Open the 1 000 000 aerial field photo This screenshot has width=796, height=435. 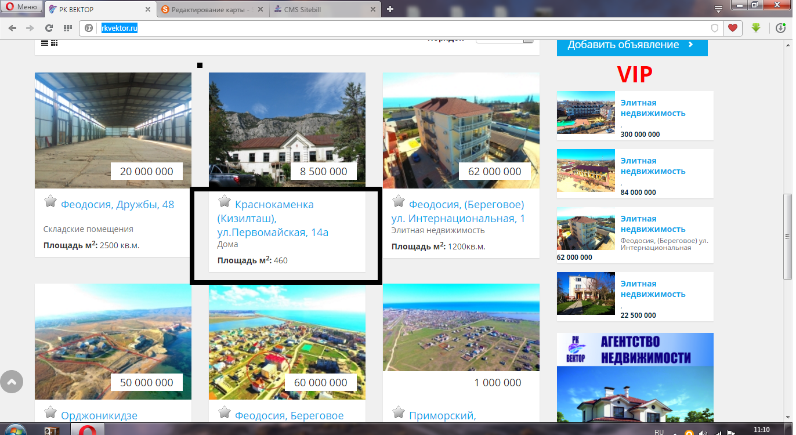click(x=461, y=328)
